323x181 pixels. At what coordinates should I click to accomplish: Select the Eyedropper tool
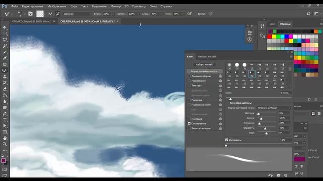pyautogui.click(x=5, y=58)
